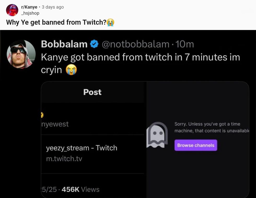Screen dimensions: 256x198
Task: Click the tweet text about Kanye's Twitch ban
Action: coord(140,57)
